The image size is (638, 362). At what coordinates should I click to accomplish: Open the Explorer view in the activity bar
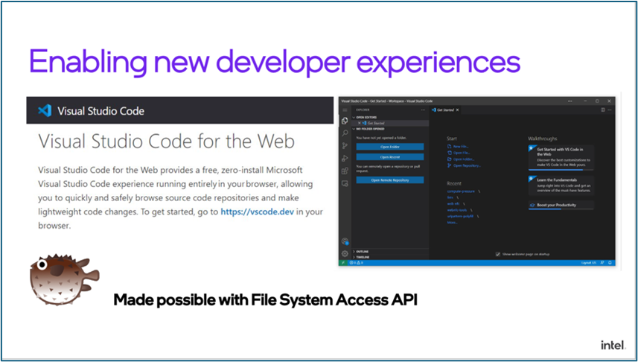click(345, 121)
